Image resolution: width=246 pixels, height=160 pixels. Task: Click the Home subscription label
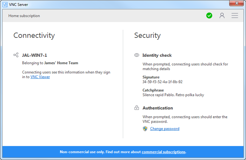point(24,16)
